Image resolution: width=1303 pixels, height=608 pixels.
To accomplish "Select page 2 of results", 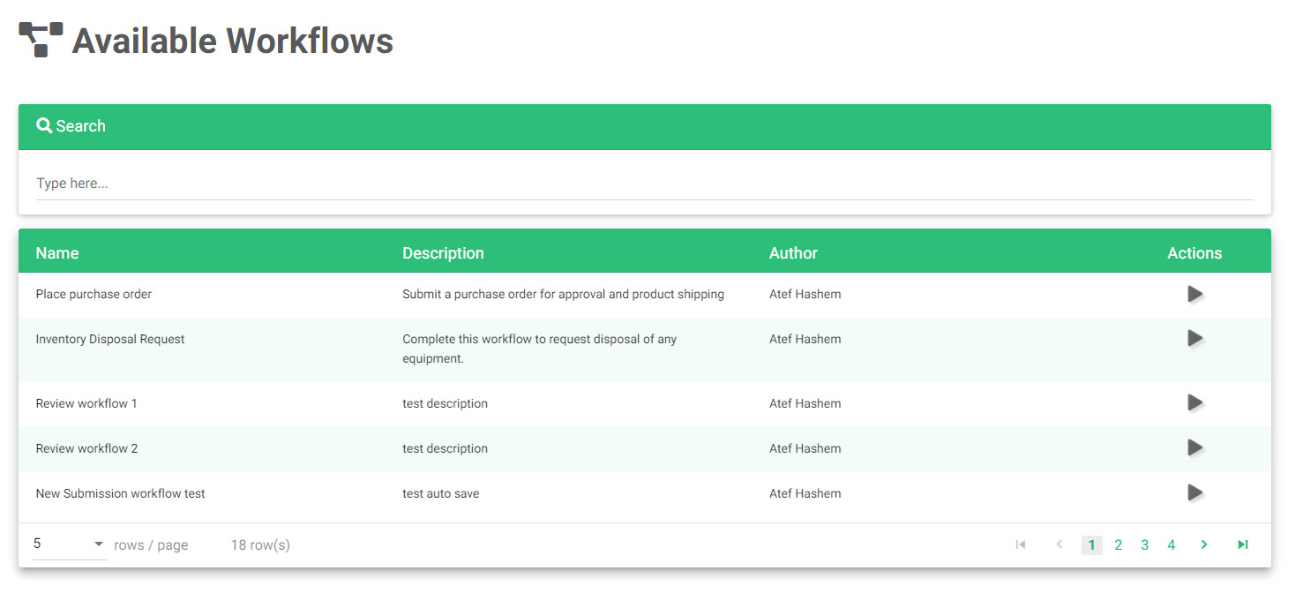I will click(x=1118, y=544).
